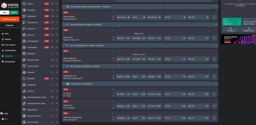This screenshot has width=256, height=125.
Task: Select the Pöytätennis paddle icon
Action: coord(24,22)
